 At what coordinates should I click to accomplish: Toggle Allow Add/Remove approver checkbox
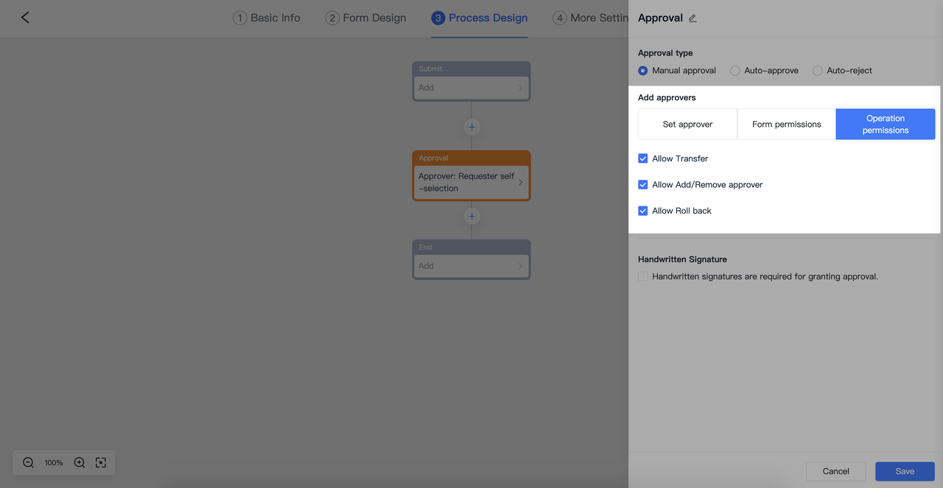[x=643, y=184]
